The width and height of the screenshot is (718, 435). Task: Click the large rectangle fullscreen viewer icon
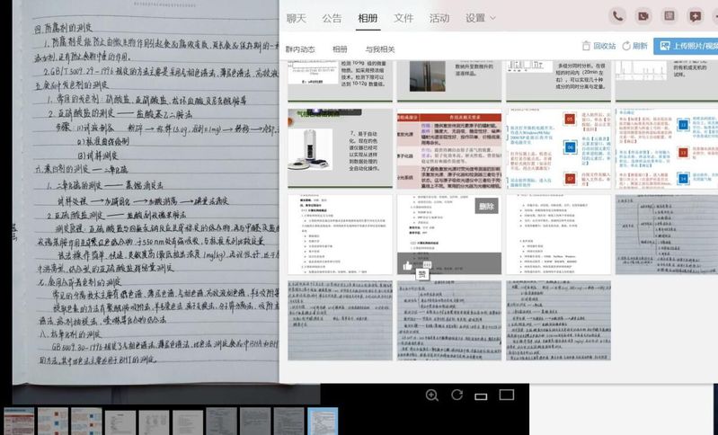point(507,395)
